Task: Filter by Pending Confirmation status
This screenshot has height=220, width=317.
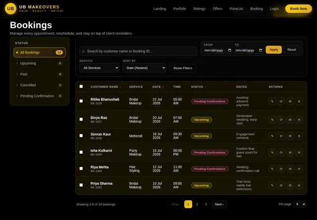Action: click(x=40, y=96)
